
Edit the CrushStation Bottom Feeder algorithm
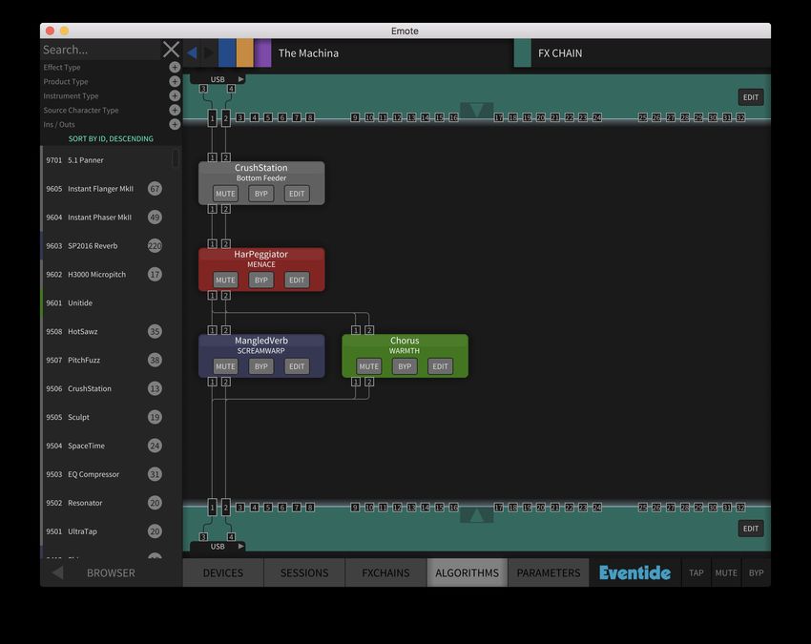297,194
